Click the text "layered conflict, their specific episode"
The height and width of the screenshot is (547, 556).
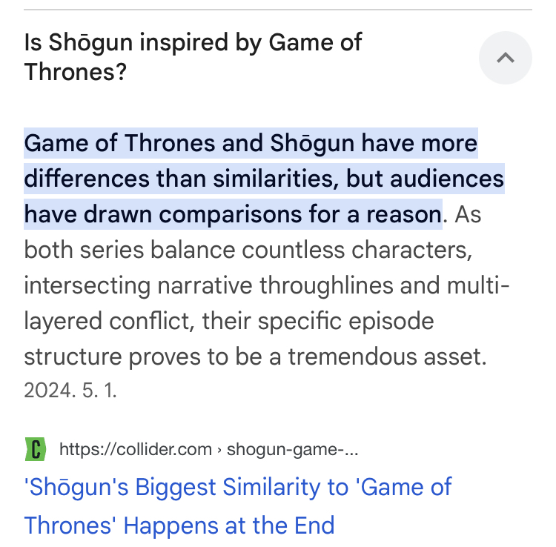point(228,322)
